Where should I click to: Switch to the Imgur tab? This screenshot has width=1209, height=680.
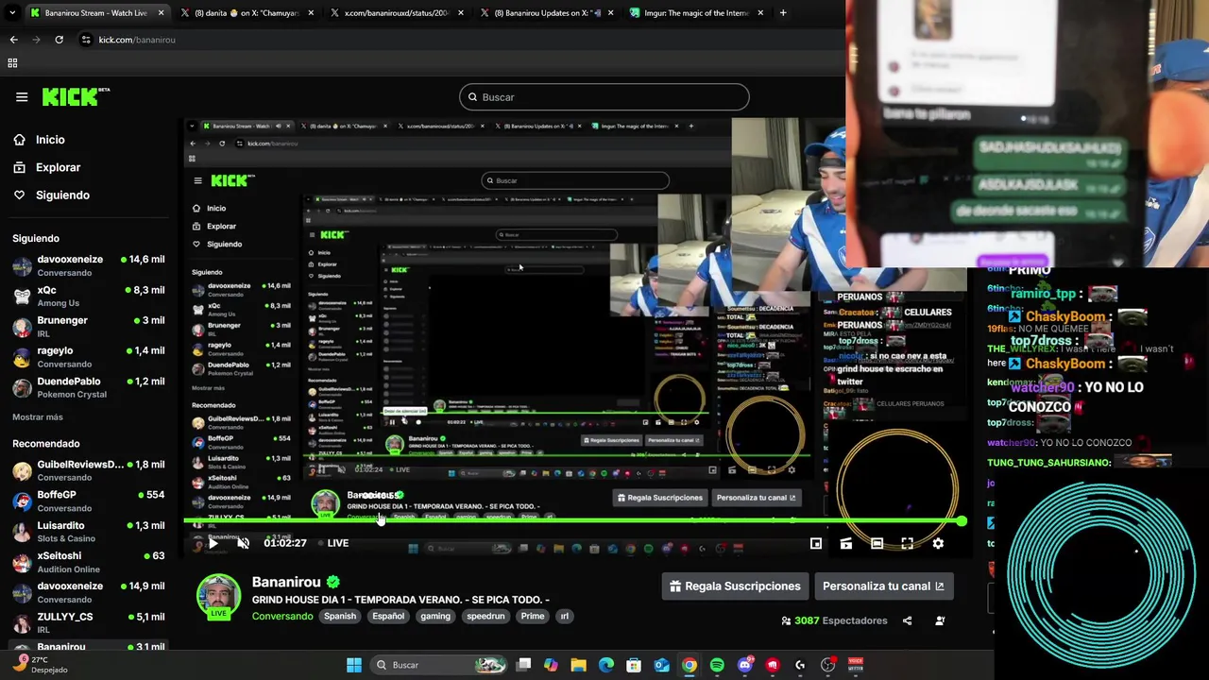pos(696,13)
